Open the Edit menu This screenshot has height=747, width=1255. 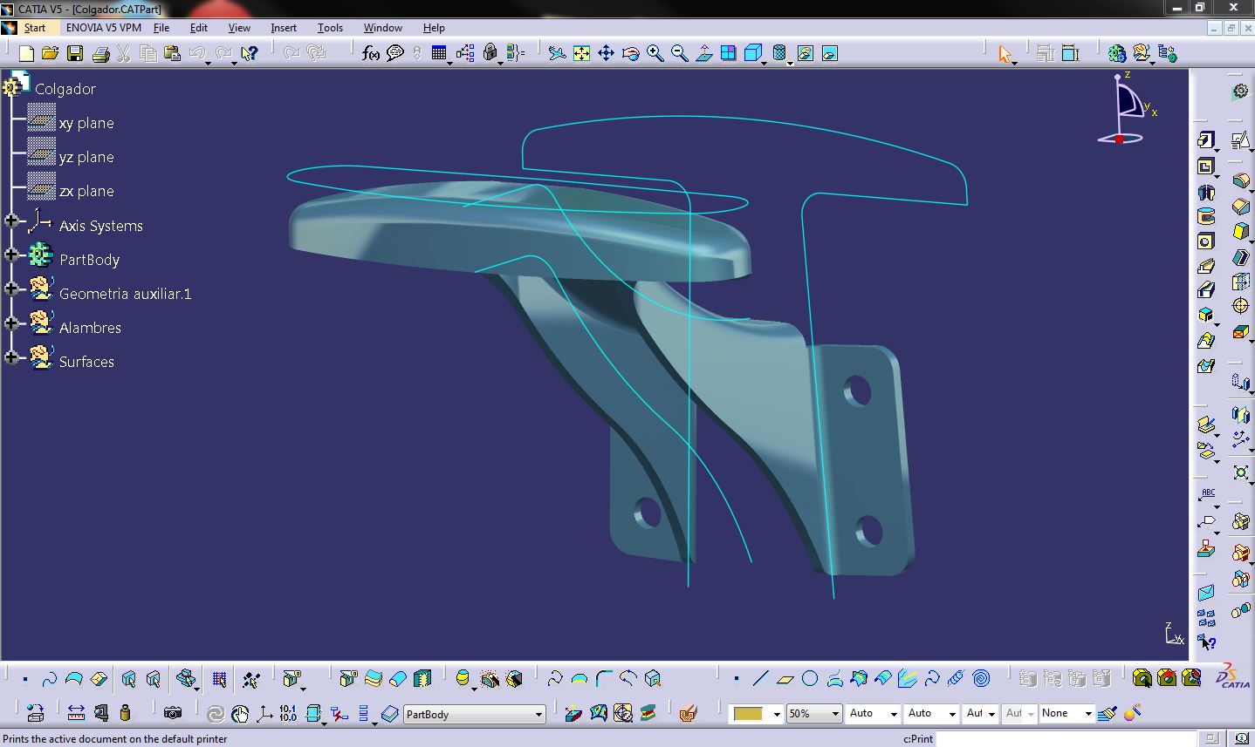tap(199, 27)
